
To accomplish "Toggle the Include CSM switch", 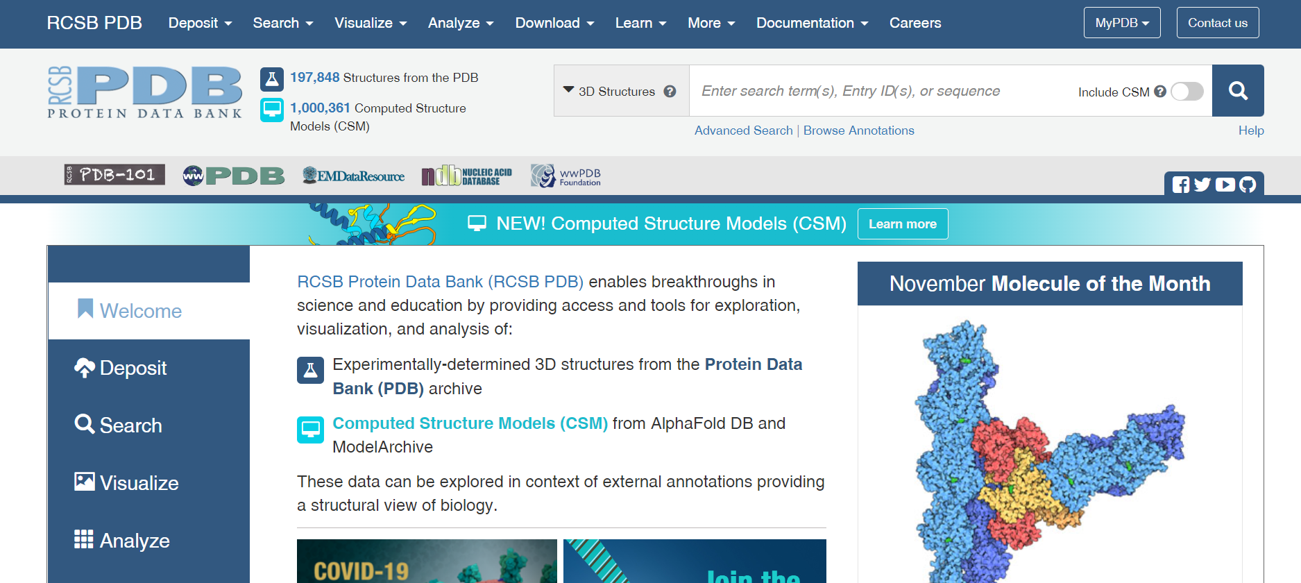I will tap(1187, 92).
